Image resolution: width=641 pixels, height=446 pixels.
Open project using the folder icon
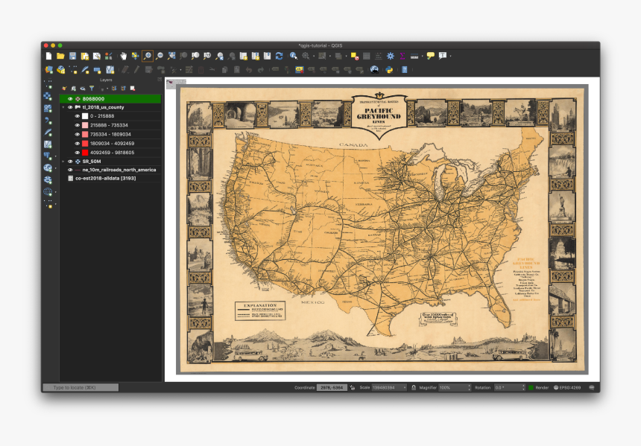click(60, 56)
